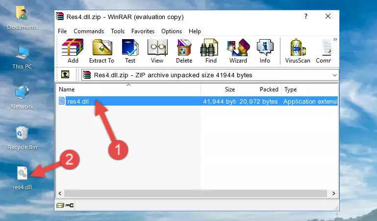Select the This PC desktop icon
The image size is (377, 221).
click(x=22, y=58)
